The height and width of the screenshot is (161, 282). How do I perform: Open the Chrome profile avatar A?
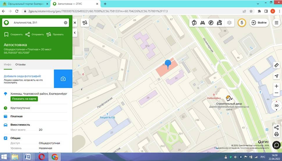click(x=273, y=11)
